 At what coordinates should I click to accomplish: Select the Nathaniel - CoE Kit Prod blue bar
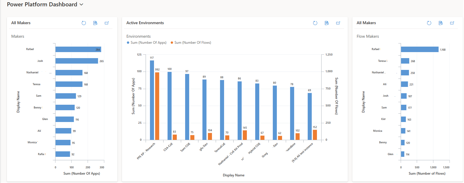(x=240, y=111)
